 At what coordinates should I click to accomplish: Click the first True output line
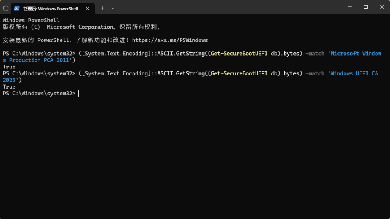9,67
